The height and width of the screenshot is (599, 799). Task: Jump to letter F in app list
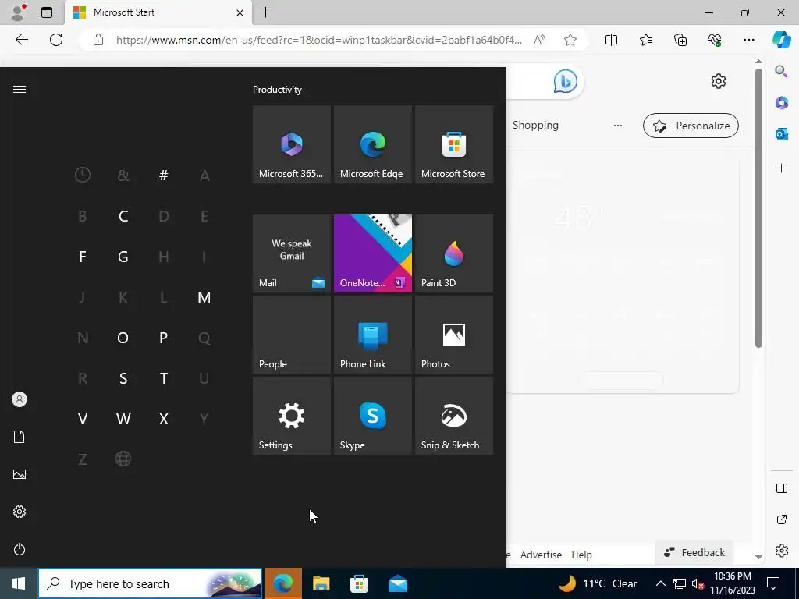point(83,257)
